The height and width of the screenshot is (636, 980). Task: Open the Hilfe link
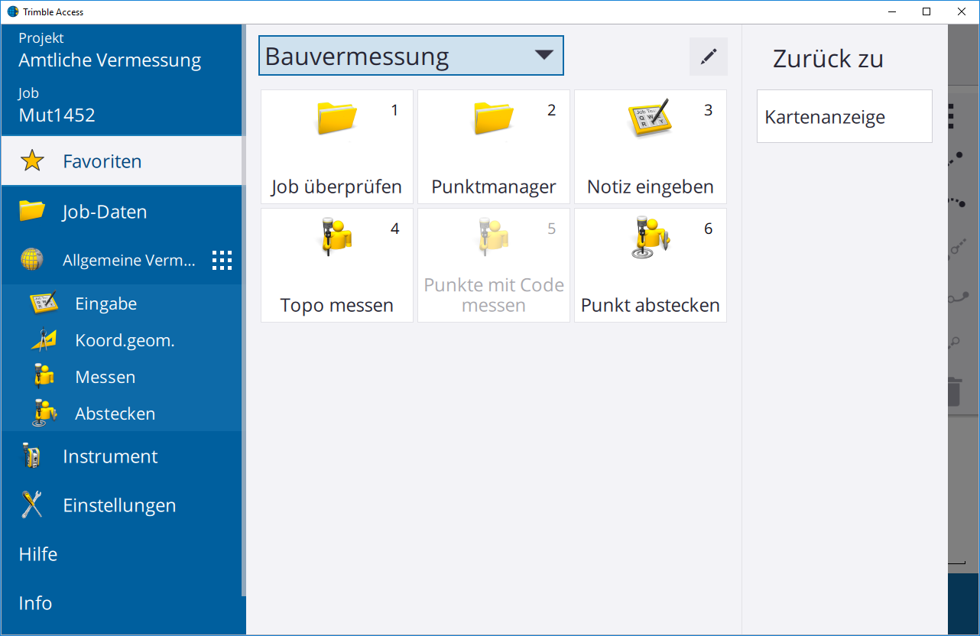coord(38,554)
